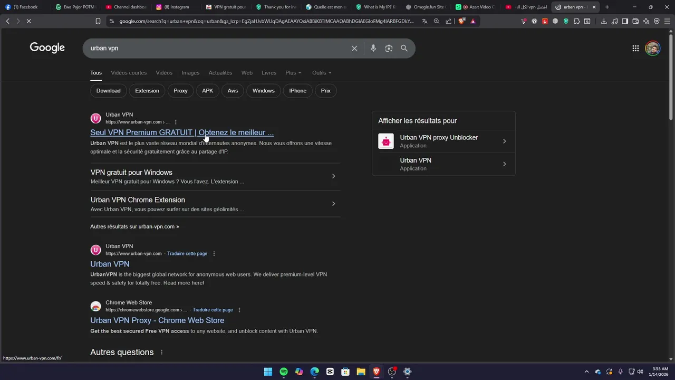Open the Outils dropdown
The image size is (675, 380).
click(x=322, y=73)
